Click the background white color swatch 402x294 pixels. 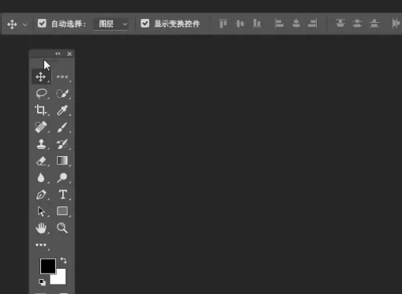tap(61, 279)
